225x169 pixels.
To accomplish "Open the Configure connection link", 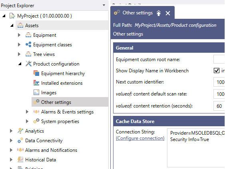I will click(140, 138).
